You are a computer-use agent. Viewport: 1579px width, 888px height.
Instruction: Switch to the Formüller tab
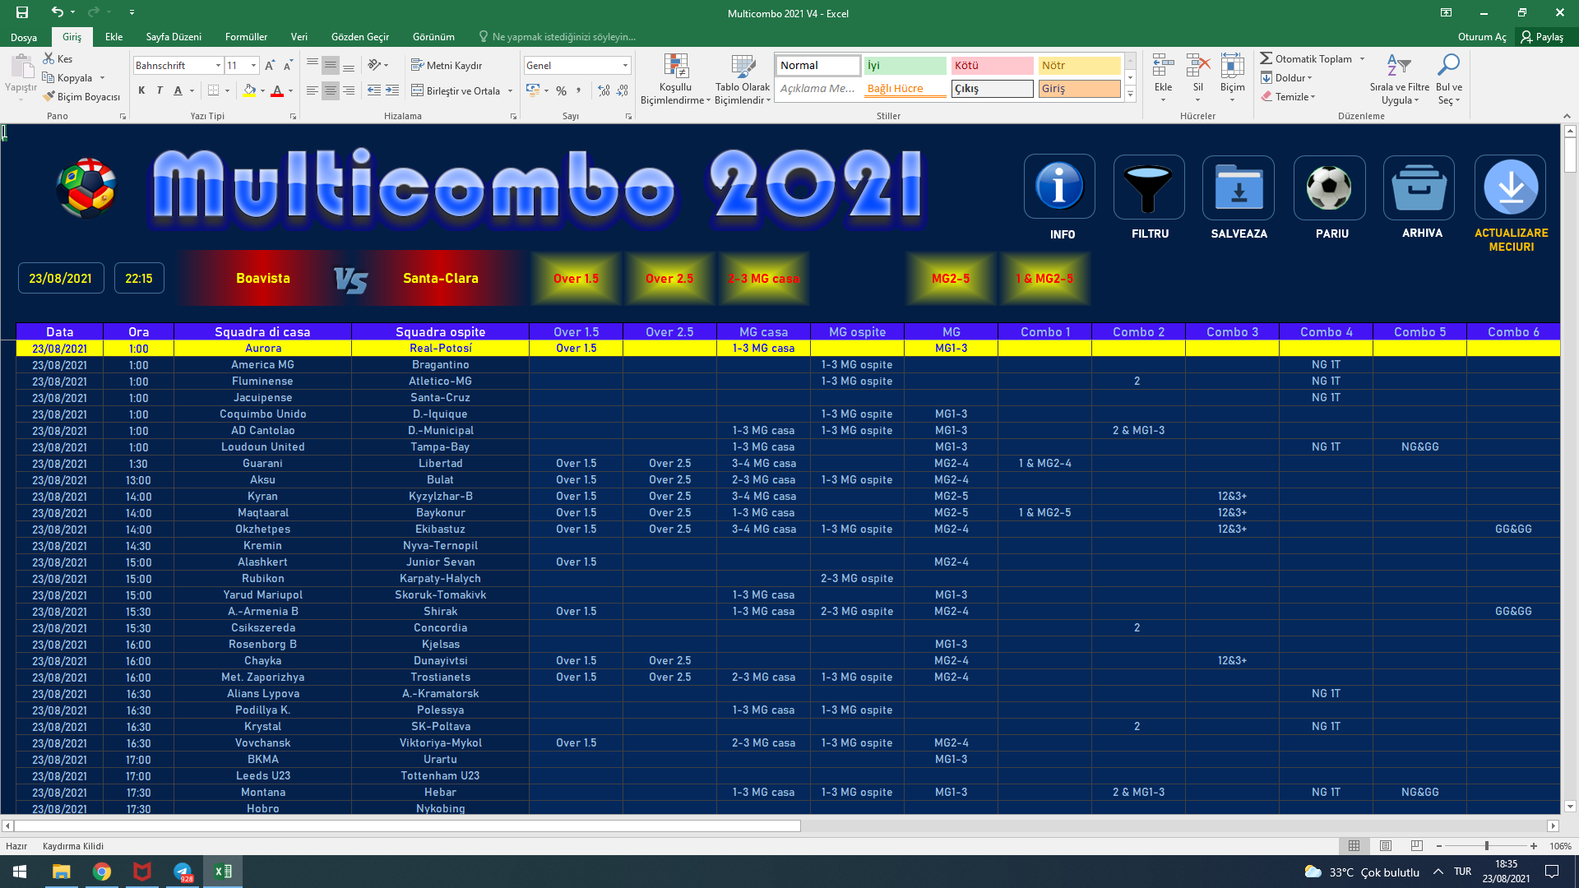pos(246,37)
